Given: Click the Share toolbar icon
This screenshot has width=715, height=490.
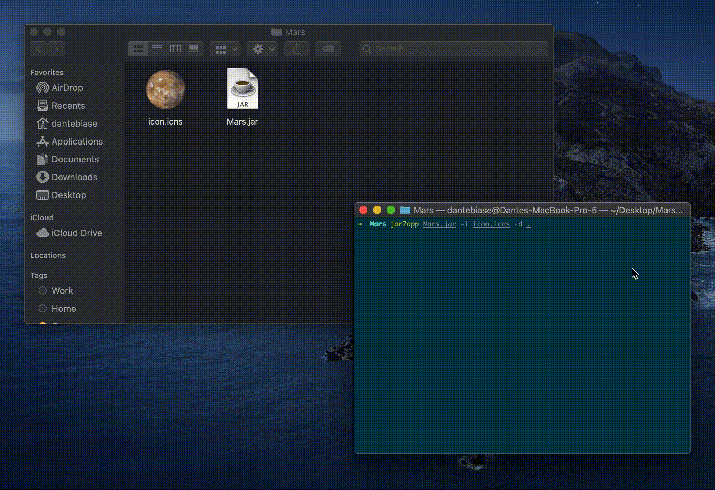Looking at the screenshot, I should pos(296,49).
